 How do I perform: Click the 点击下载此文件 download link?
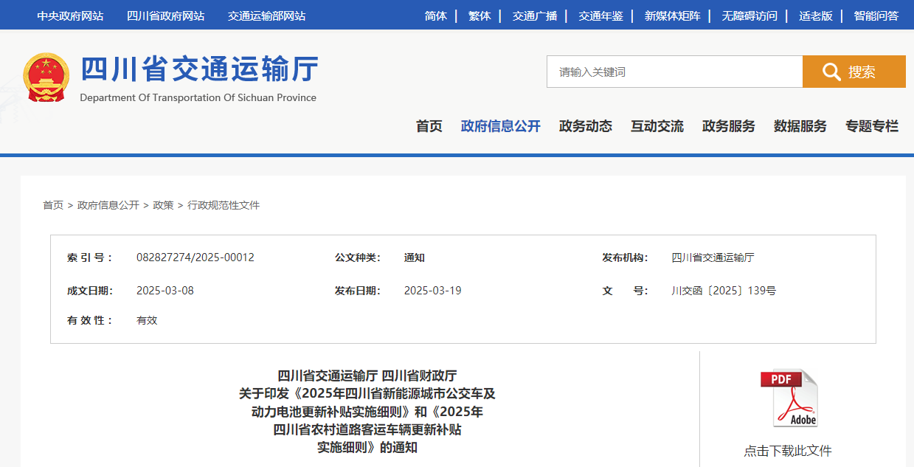pyautogui.click(x=788, y=451)
